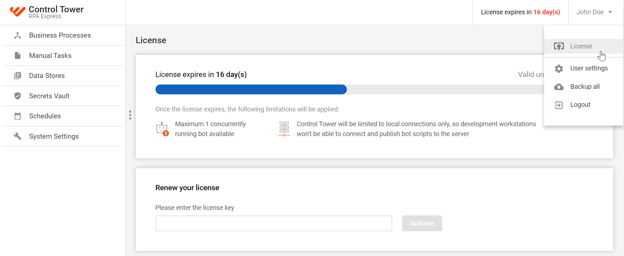Click the Control Tower checkmark logo
Screen dimensions: 624x256
click(17, 12)
